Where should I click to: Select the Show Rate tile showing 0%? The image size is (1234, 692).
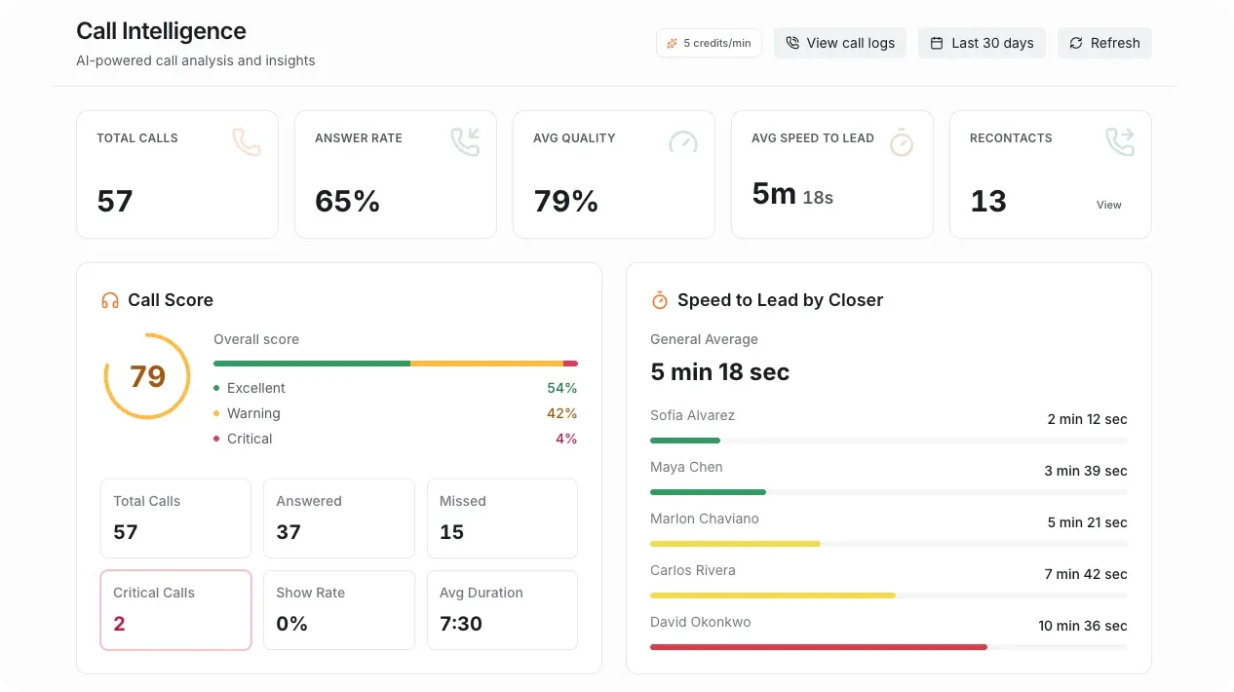point(339,610)
